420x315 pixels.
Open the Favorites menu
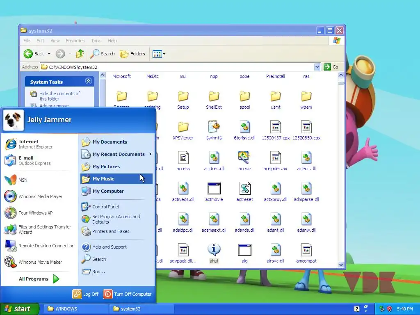coord(75,41)
